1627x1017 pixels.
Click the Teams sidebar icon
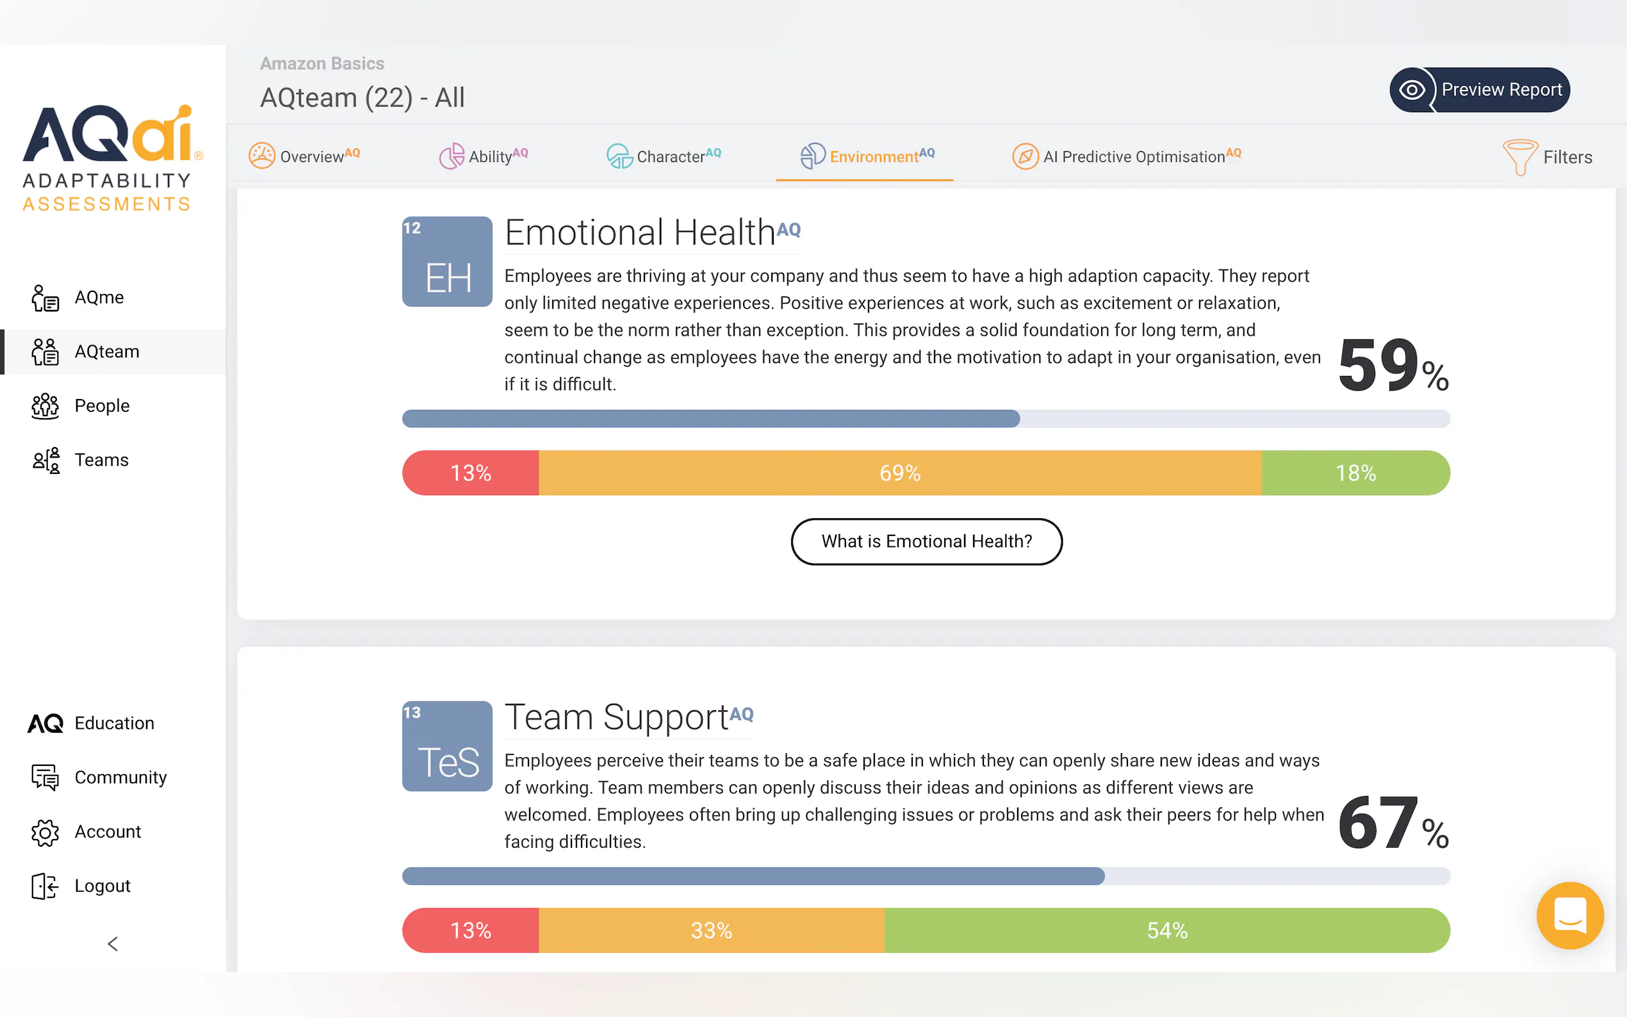coord(45,460)
